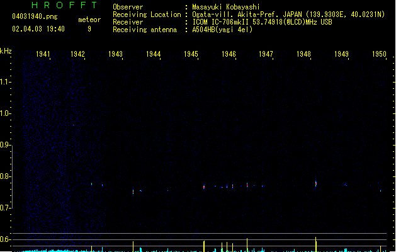Click the Receiving antenna label
The width and height of the screenshot is (396, 252).
tap(145, 30)
